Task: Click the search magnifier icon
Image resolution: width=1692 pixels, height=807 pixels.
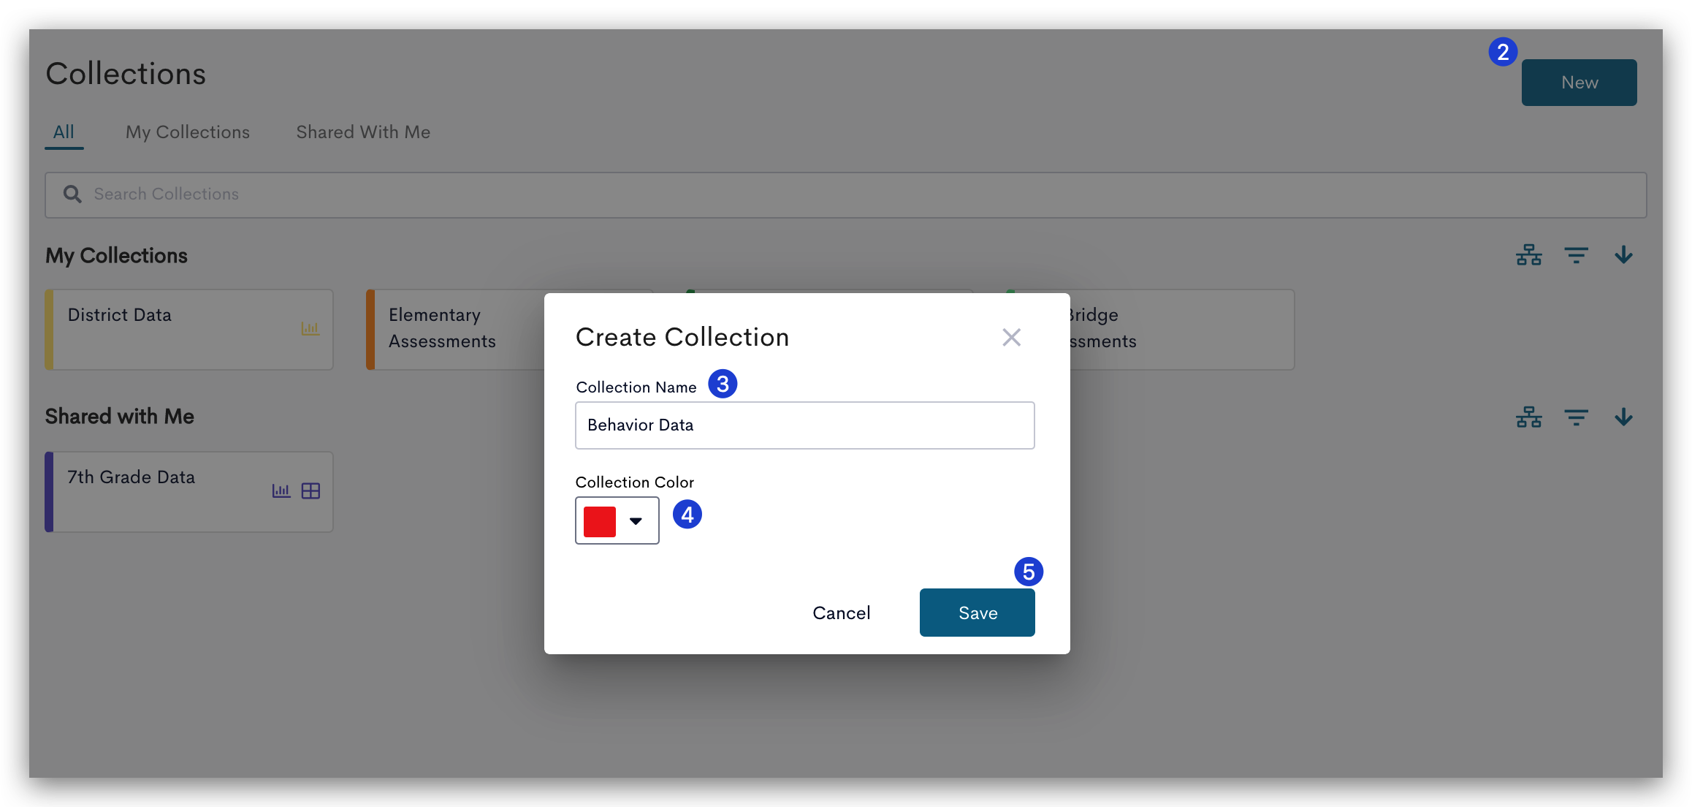Action: click(72, 194)
